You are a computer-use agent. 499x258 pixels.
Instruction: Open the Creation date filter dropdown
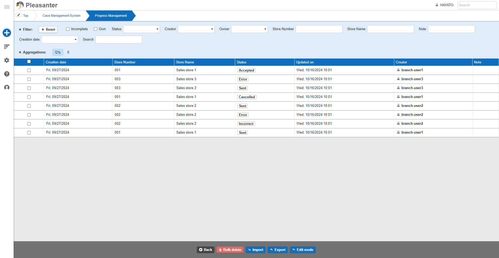click(60, 40)
